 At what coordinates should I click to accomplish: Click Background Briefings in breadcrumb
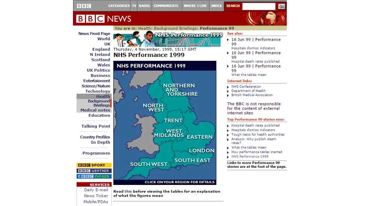pos(176,28)
